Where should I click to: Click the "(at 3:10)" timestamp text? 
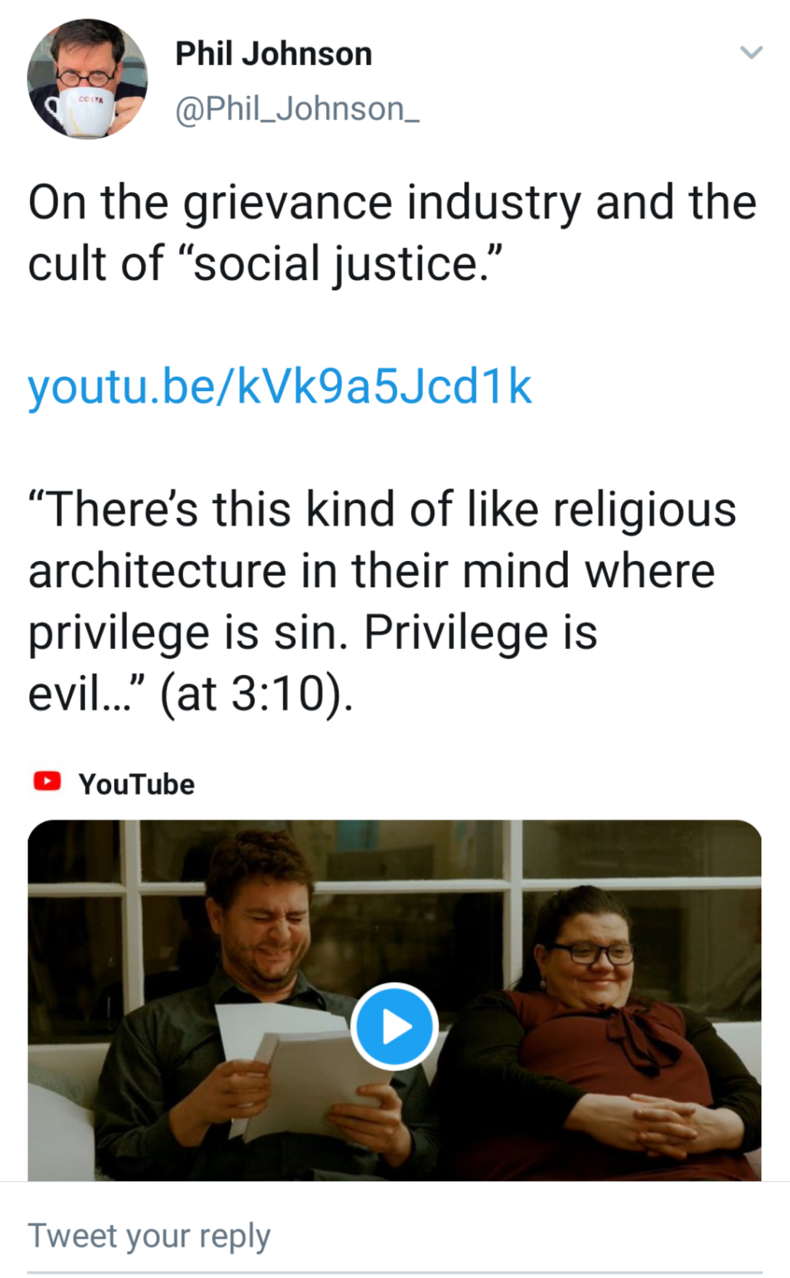tap(256, 694)
